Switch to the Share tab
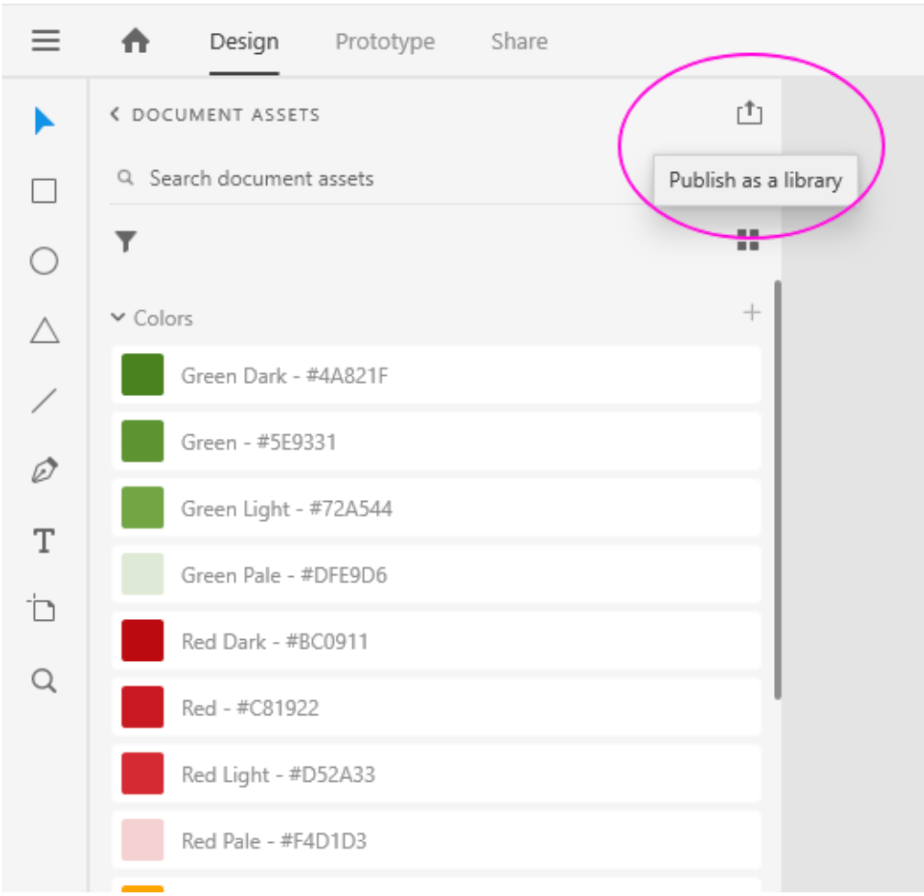924x896 pixels. (x=519, y=42)
